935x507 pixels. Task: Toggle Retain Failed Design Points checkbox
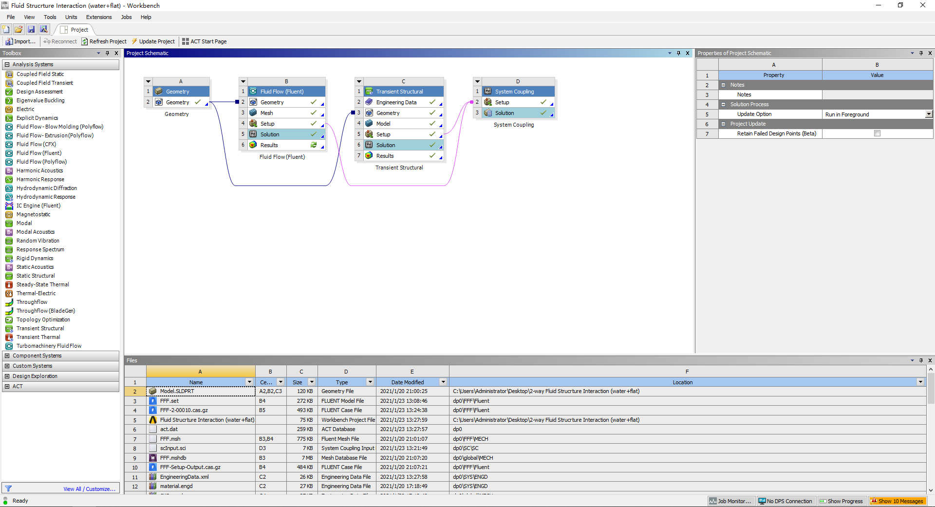coord(877,133)
